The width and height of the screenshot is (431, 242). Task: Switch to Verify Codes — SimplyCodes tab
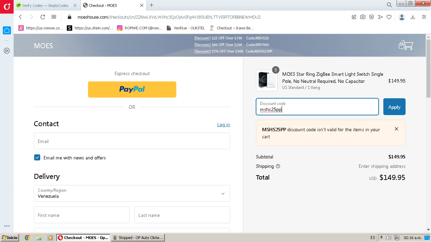point(45,5)
